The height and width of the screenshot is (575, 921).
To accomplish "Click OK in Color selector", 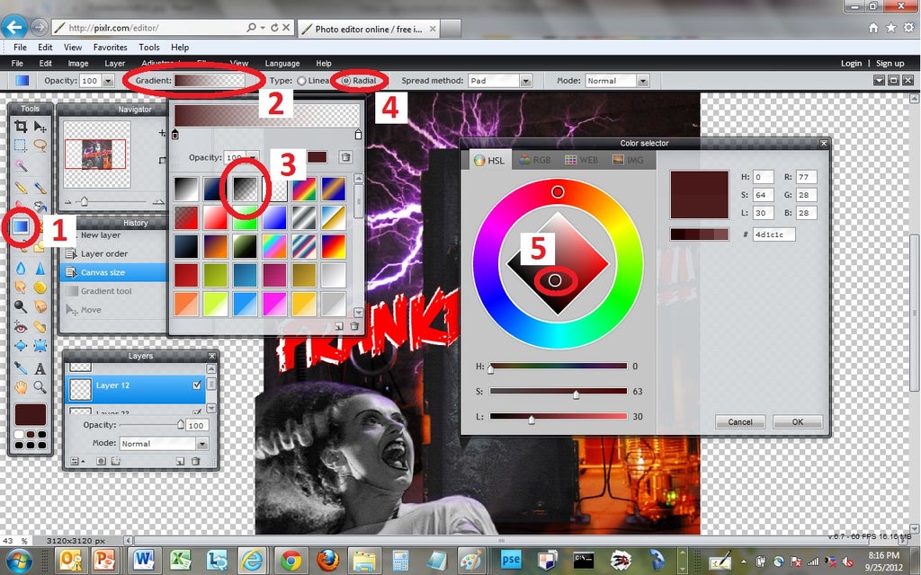I will point(798,422).
